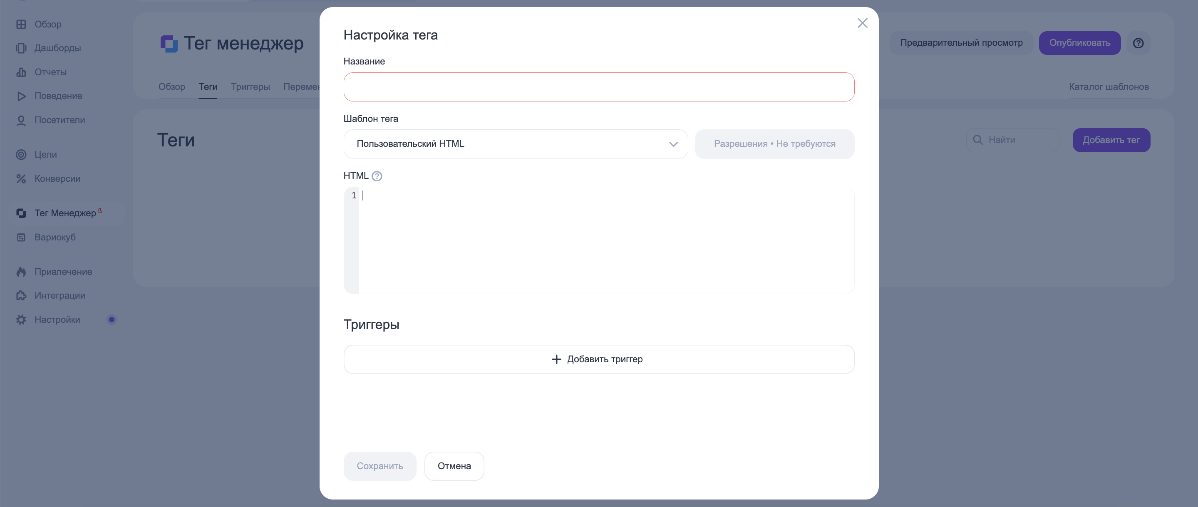Click the Настройки gear icon

click(x=21, y=320)
